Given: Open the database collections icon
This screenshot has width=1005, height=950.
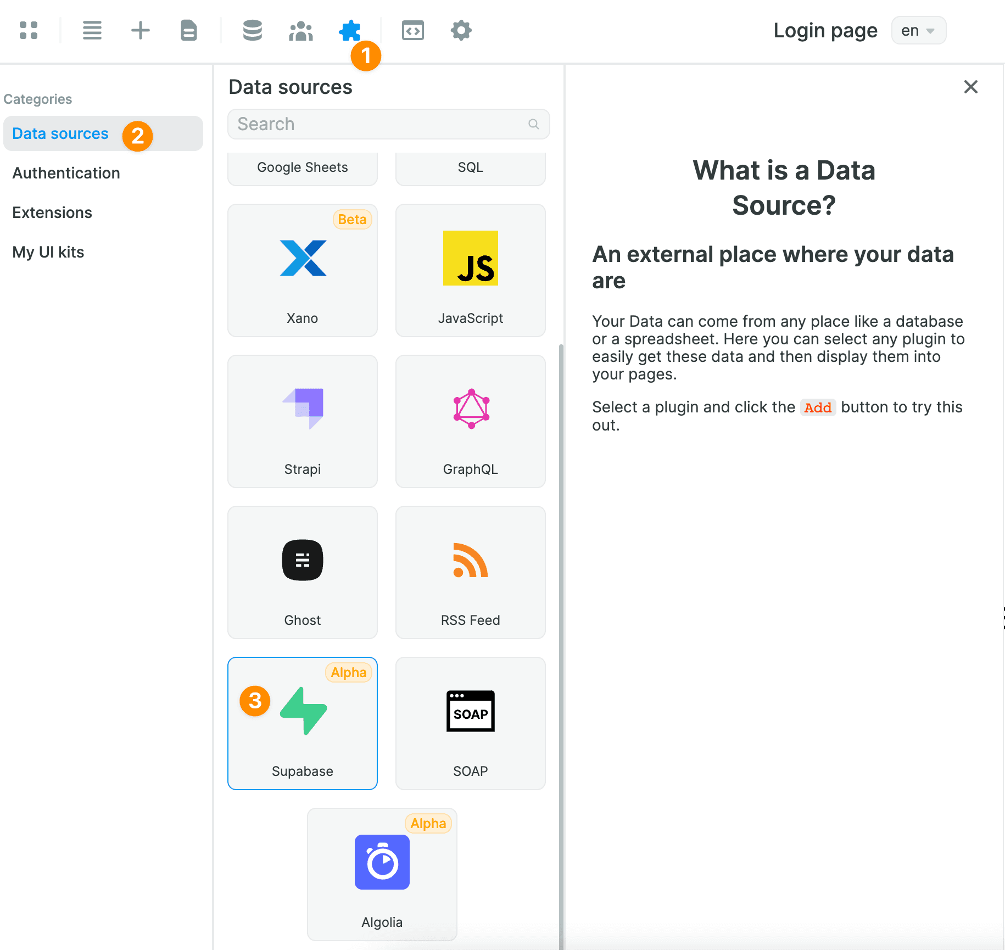Looking at the screenshot, I should coord(253,30).
